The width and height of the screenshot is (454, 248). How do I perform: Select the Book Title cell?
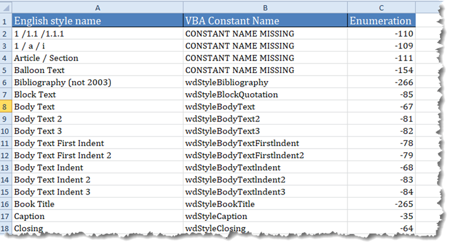click(x=98, y=204)
